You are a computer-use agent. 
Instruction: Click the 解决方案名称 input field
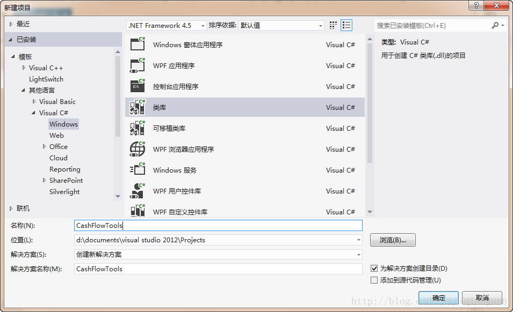[218, 269]
